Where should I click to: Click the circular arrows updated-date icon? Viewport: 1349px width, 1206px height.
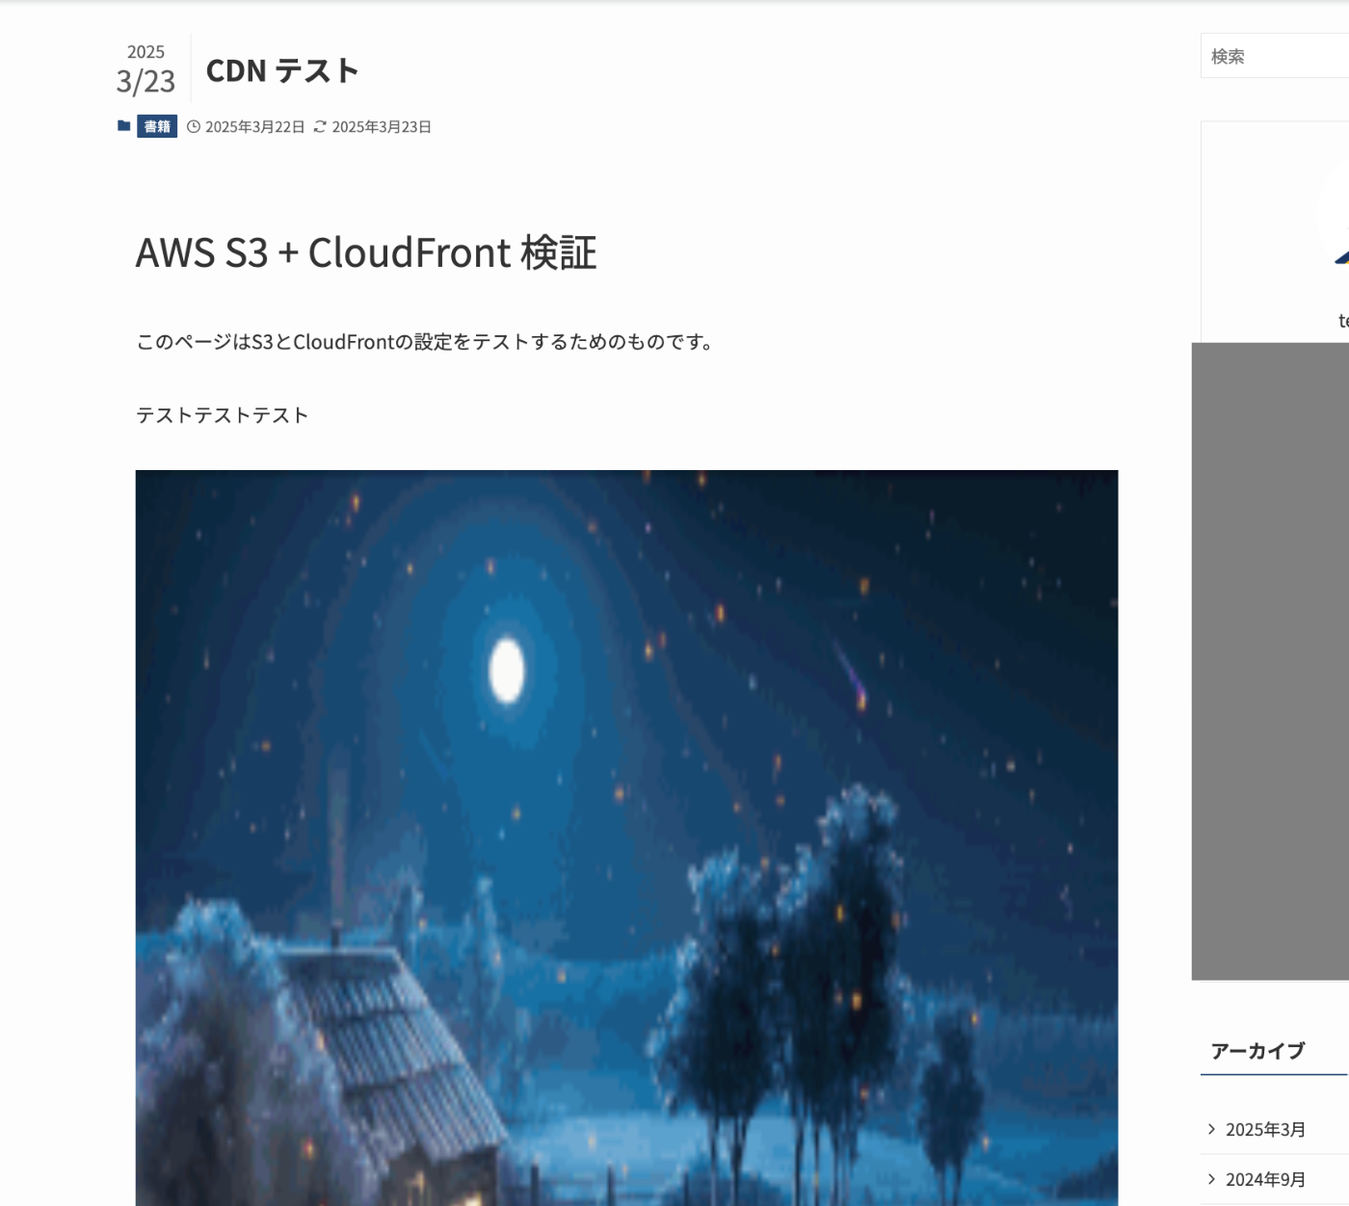pos(320,127)
